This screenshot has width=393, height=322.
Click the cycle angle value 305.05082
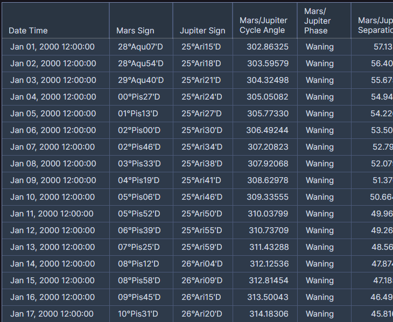(x=268, y=97)
